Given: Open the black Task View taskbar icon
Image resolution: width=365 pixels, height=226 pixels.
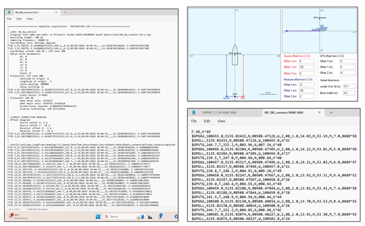Looking at the screenshot, I should 150,217.
